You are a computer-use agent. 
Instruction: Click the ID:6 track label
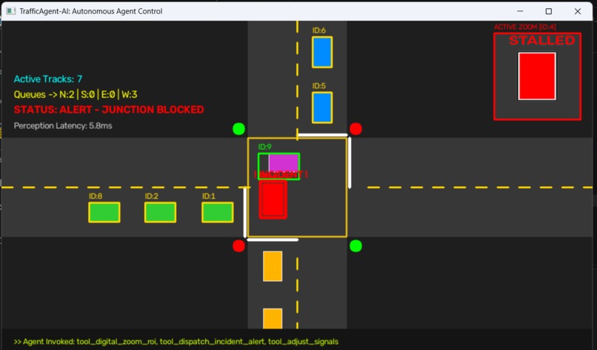click(319, 30)
